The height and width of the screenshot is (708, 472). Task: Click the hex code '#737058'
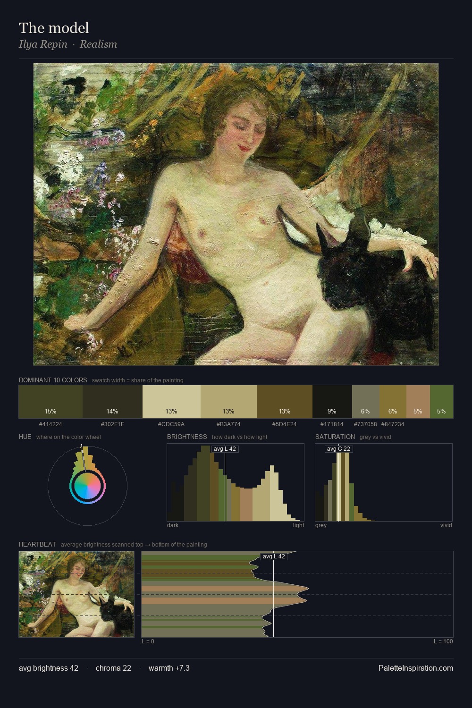(366, 424)
